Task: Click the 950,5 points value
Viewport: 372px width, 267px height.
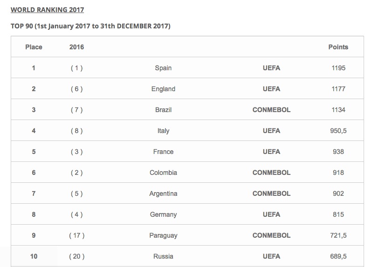Action: [x=338, y=131]
